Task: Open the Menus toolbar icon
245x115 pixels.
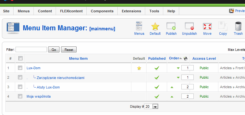Action: 139,26
